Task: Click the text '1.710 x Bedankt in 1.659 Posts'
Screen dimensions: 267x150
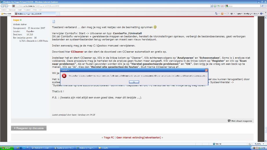Action: tap(34, 41)
